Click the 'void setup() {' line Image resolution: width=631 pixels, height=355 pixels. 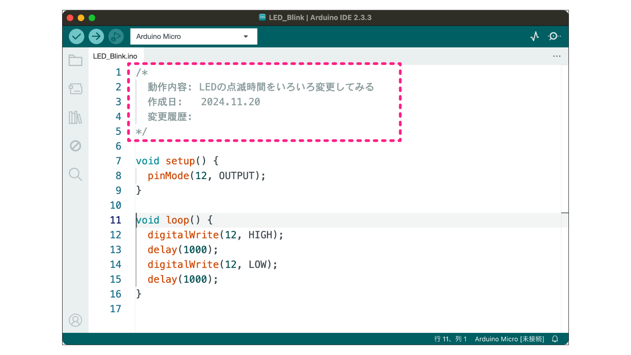pyautogui.click(x=177, y=161)
